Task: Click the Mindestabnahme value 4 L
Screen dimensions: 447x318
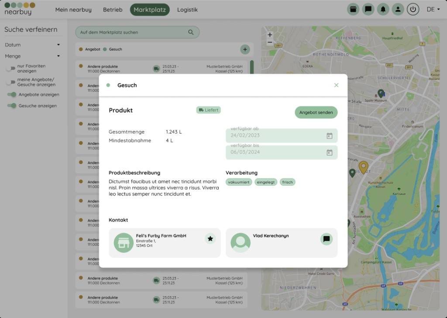Action: point(169,140)
